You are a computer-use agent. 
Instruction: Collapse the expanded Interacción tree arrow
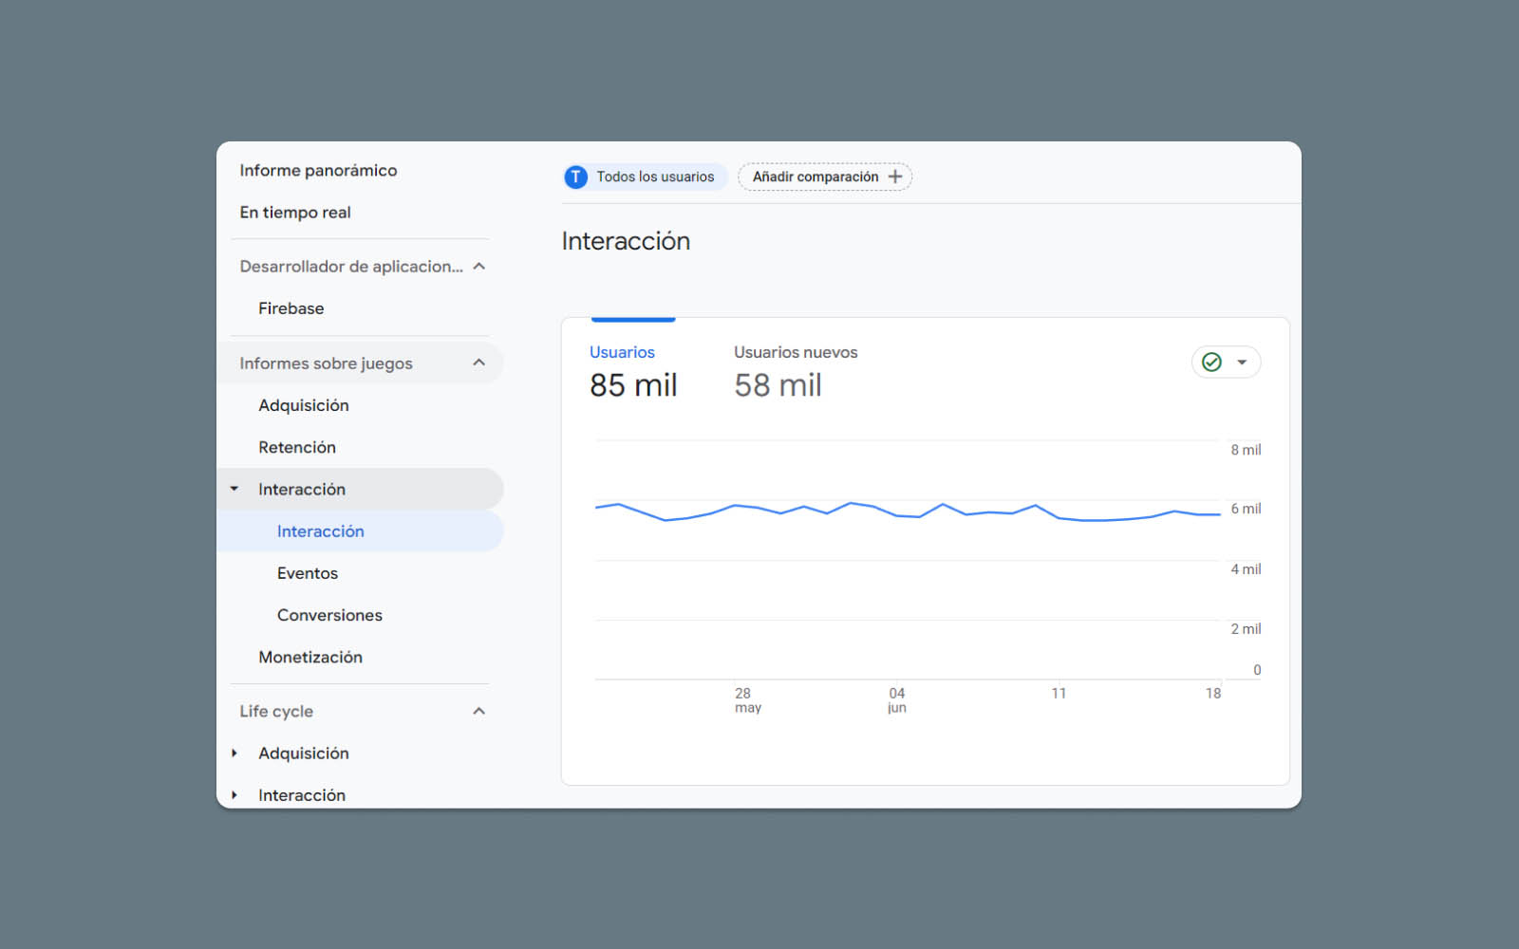[234, 489]
